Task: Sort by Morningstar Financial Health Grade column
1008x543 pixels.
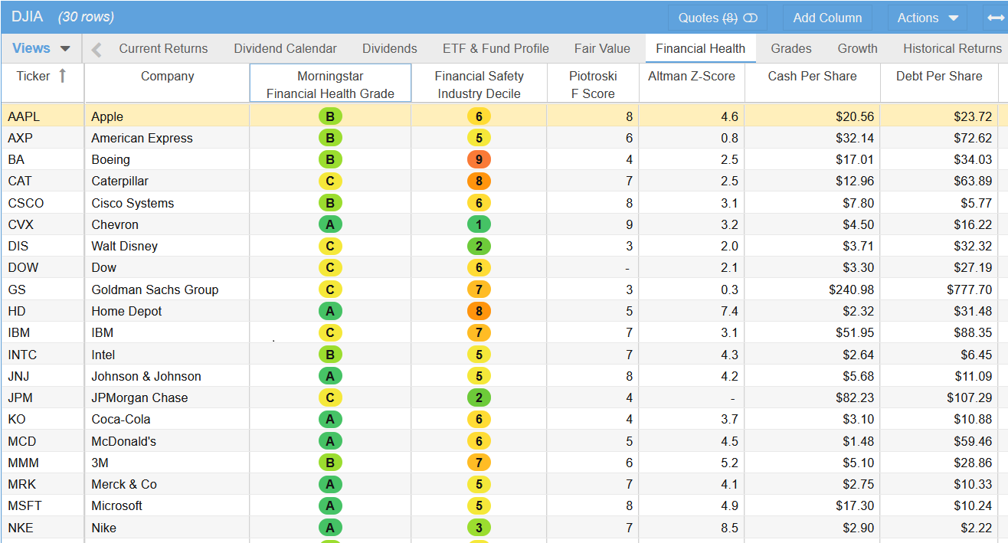Action: point(330,84)
